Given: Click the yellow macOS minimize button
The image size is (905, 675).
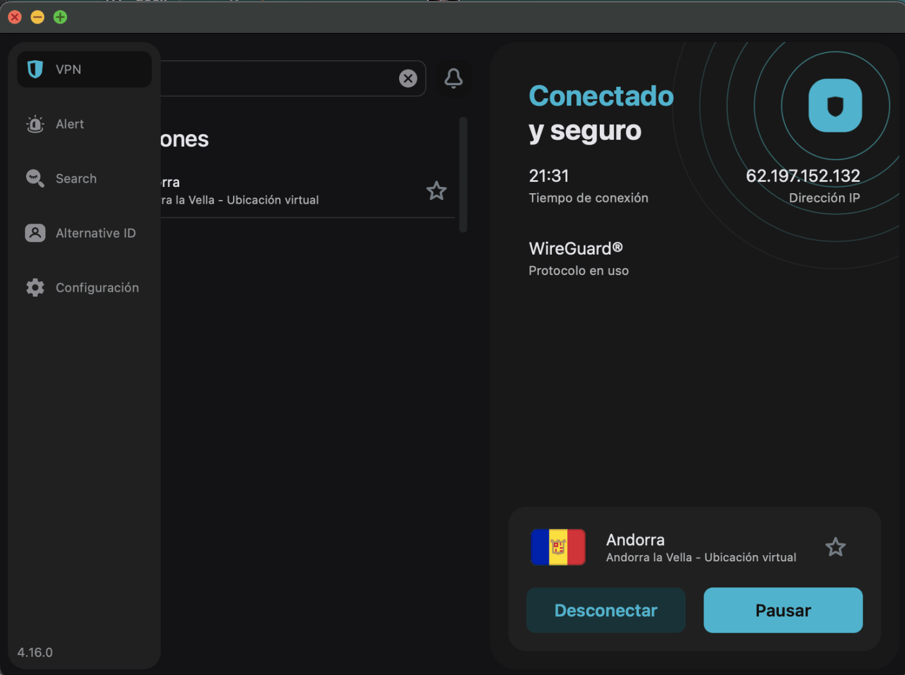Looking at the screenshot, I should (x=37, y=17).
